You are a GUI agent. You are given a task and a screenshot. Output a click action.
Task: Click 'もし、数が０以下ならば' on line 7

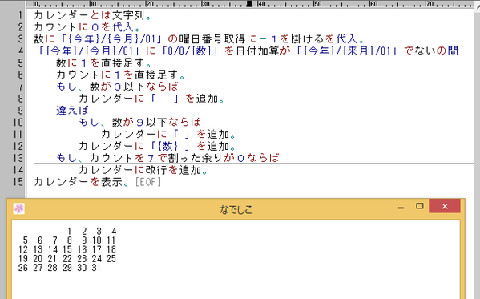click(x=117, y=87)
